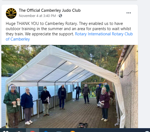Click the orange taskbar app icon
This screenshot has height=132, width=150.
coord(73,131)
